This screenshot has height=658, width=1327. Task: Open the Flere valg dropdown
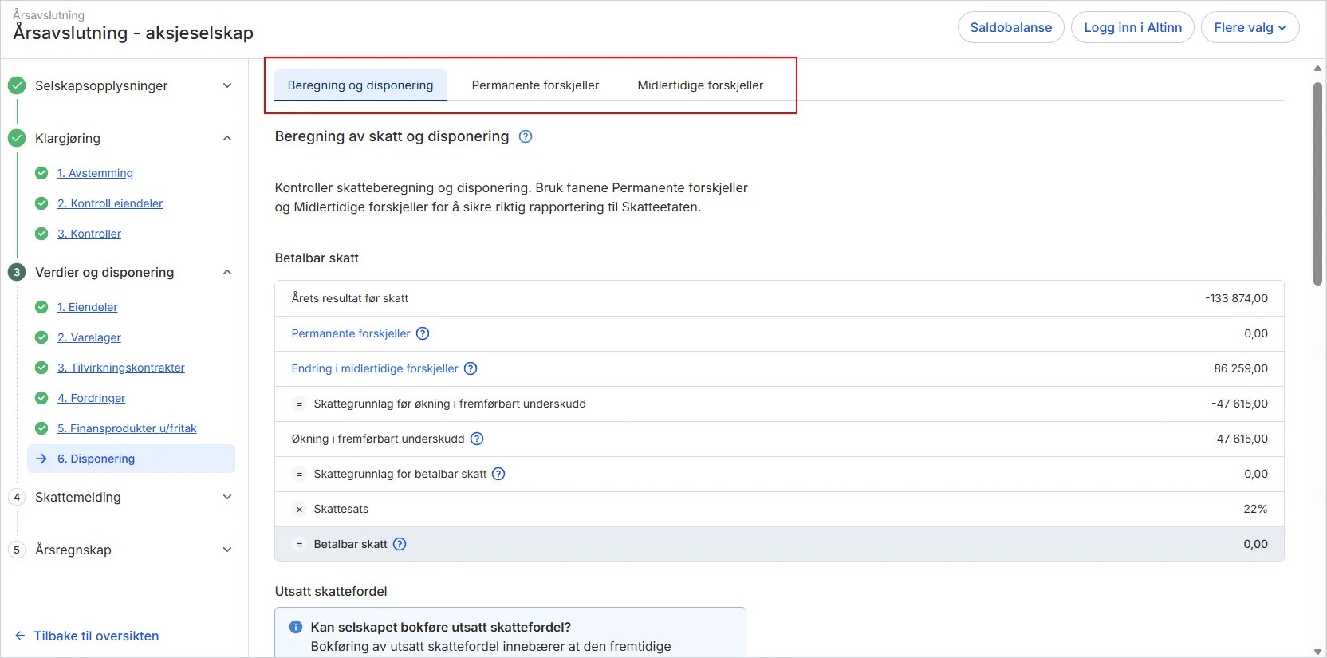[1249, 27]
